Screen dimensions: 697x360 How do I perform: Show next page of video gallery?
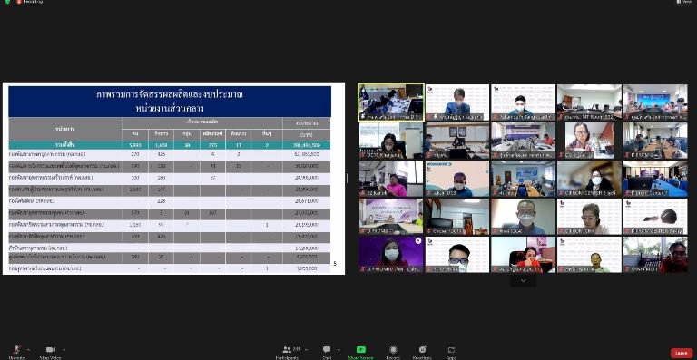point(523,280)
